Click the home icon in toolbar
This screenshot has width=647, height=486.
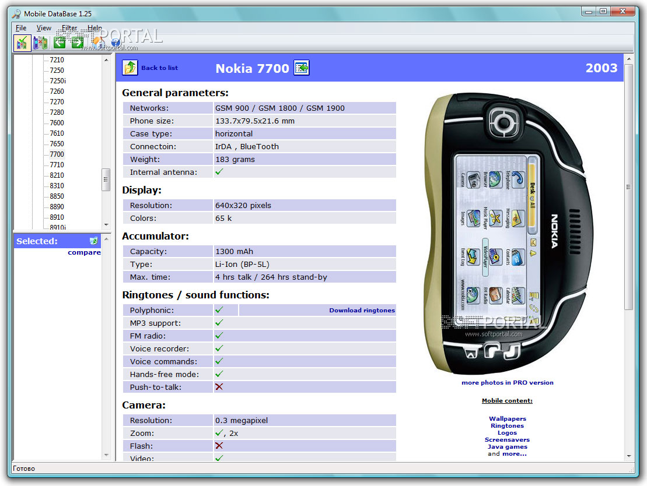click(98, 41)
